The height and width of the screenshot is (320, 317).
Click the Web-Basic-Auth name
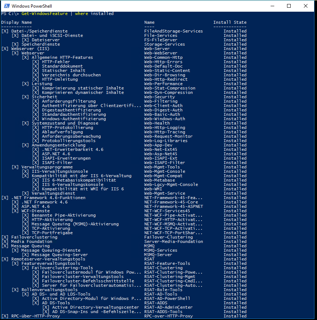(162, 114)
